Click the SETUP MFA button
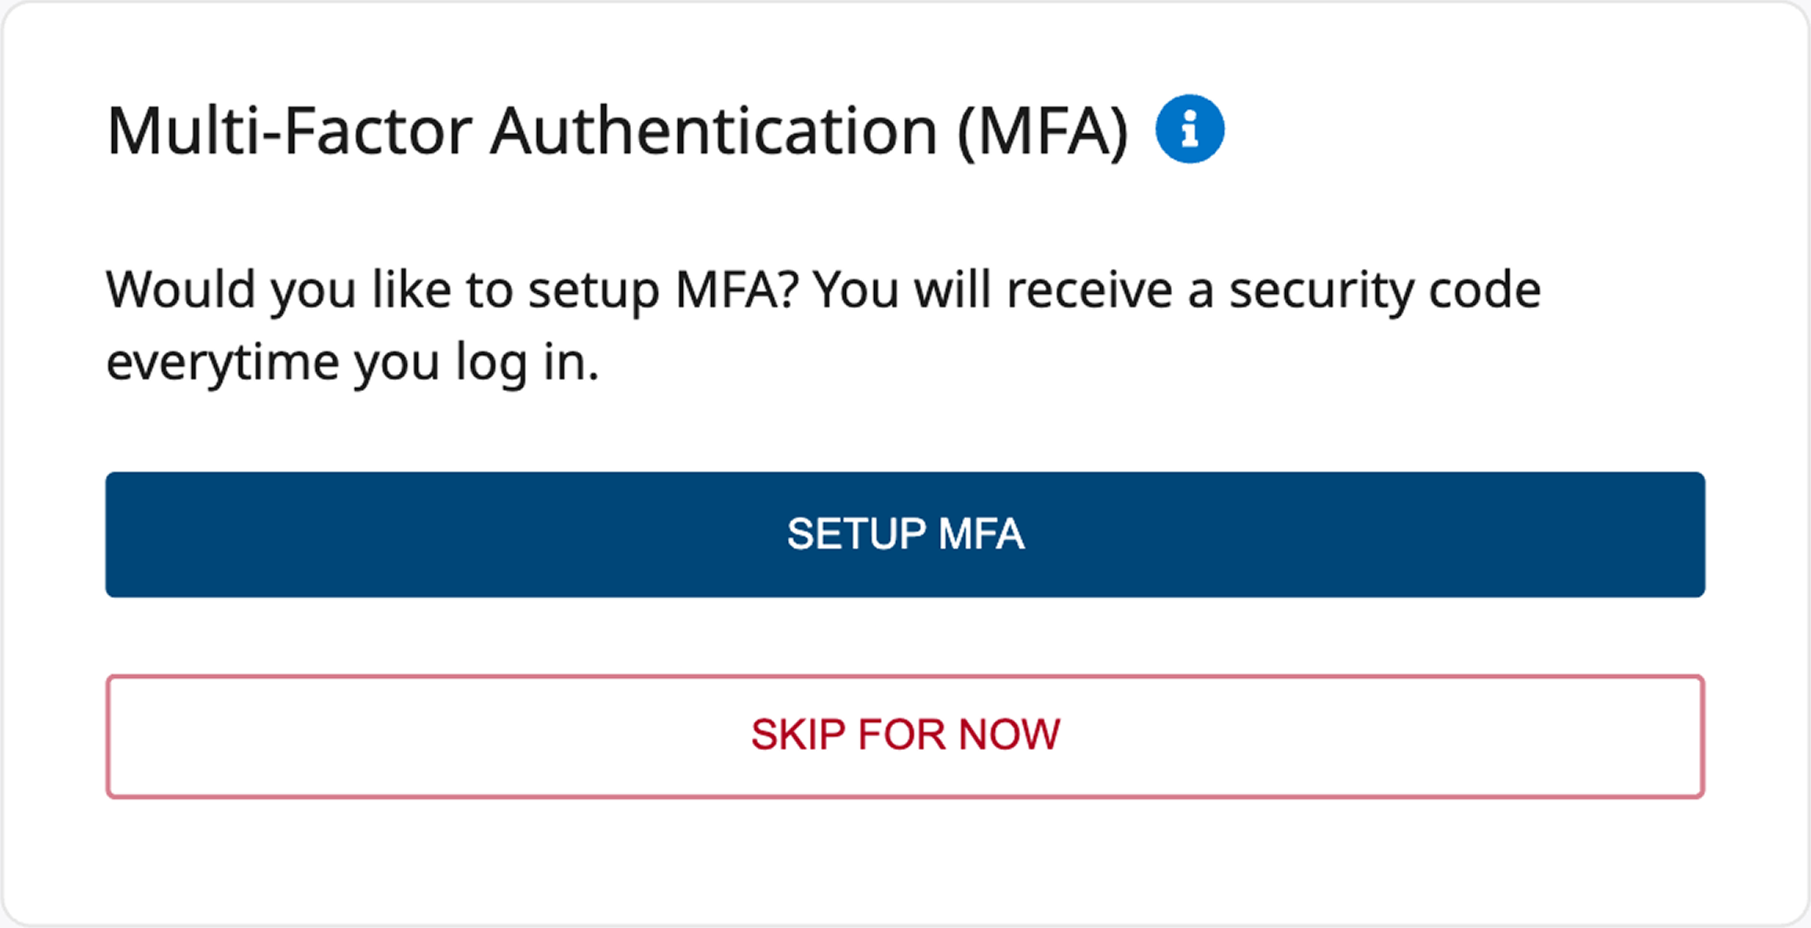This screenshot has width=1811, height=928. (x=905, y=535)
